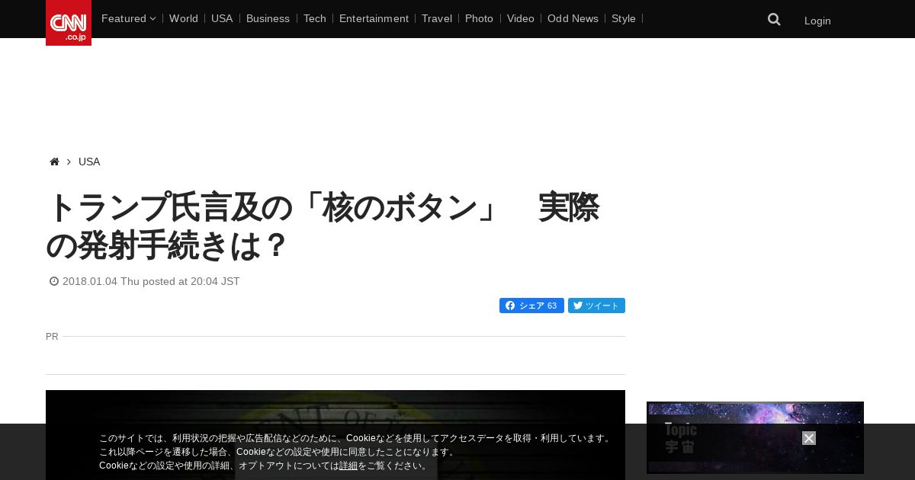Open the Tech section

click(x=314, y=18)
